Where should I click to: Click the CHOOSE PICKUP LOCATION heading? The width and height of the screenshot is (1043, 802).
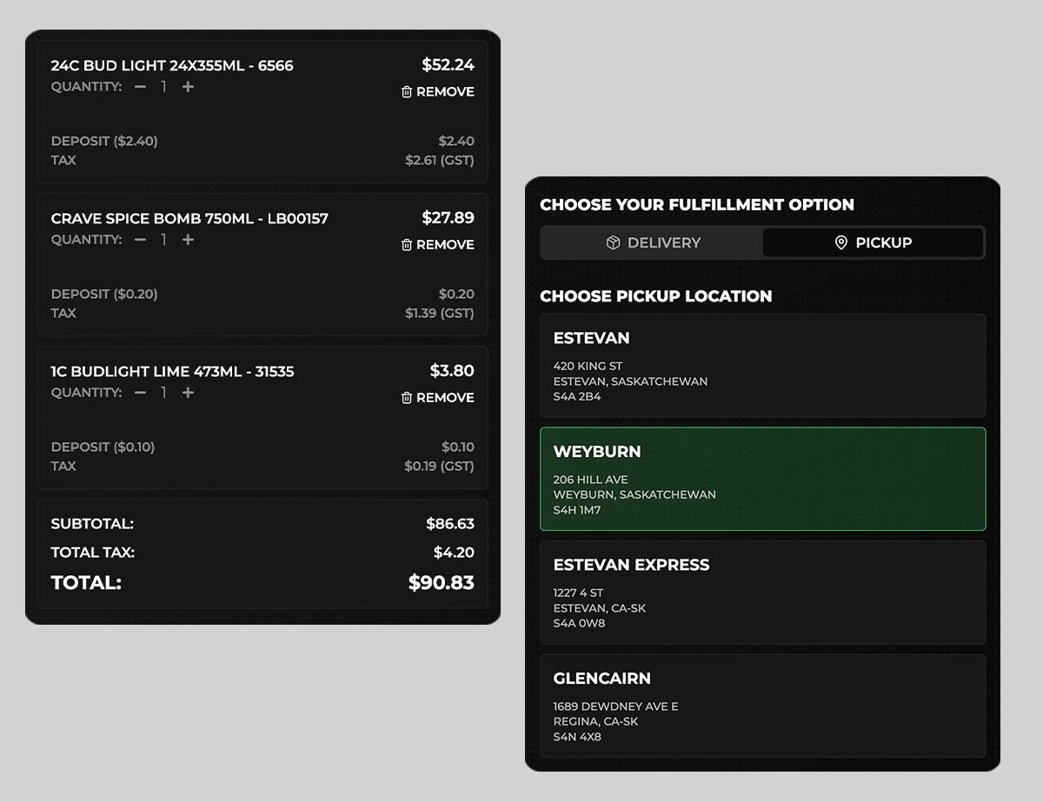click(656, 296)
